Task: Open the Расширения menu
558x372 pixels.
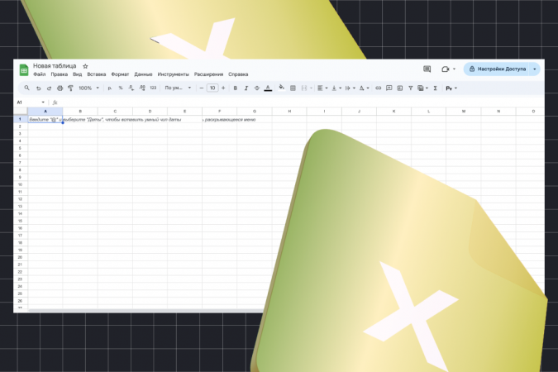Action: (x=208, y=74)
